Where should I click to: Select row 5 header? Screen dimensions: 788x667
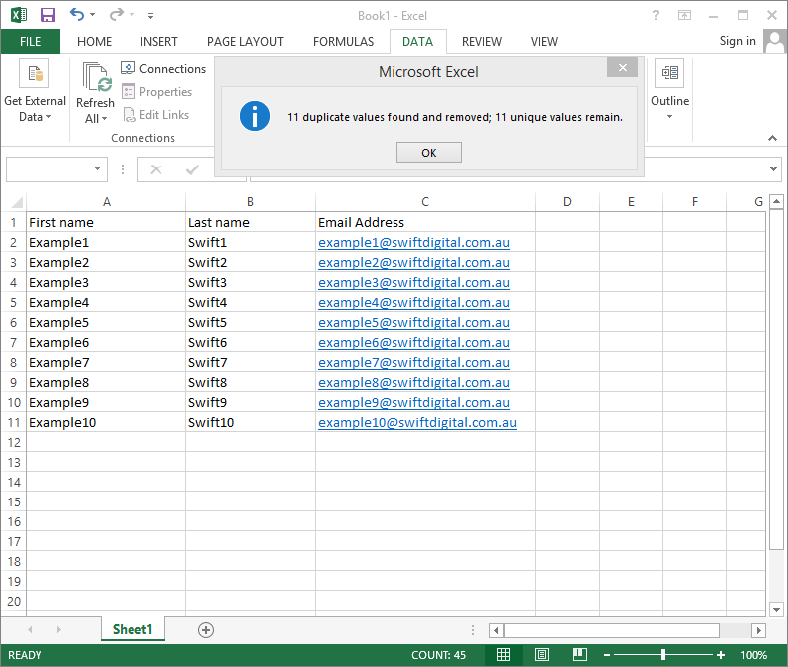14,302
